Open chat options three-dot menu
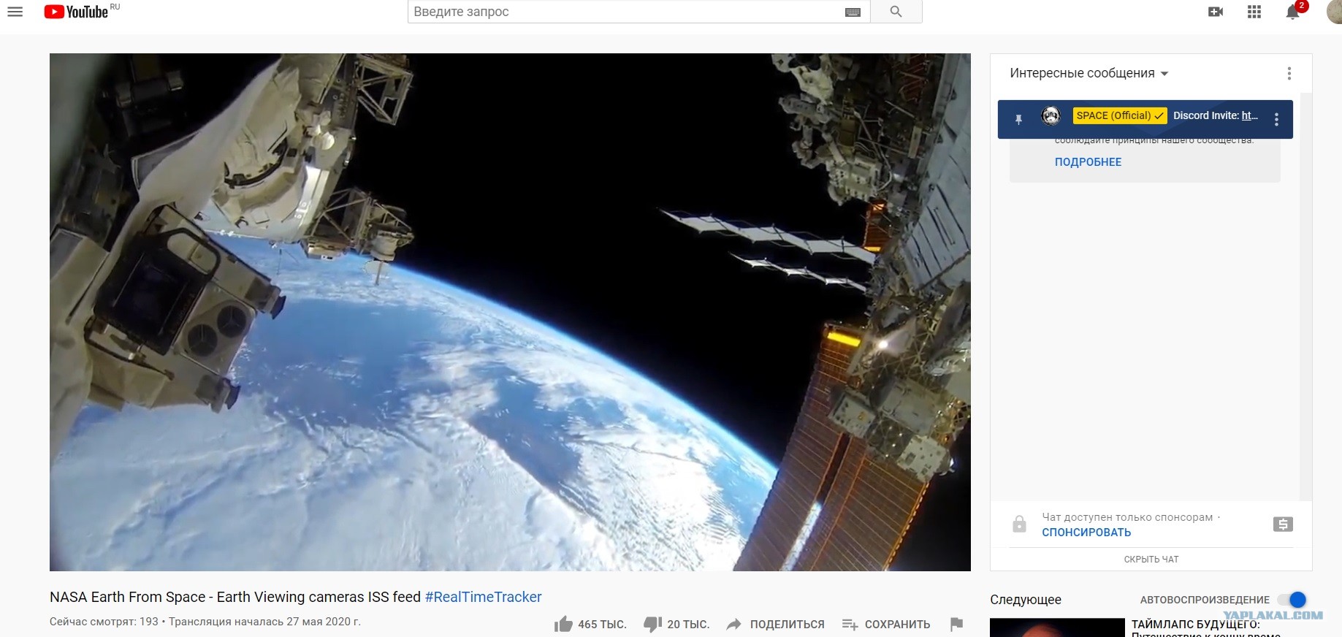The image size is (1342, 637). 1289,73
